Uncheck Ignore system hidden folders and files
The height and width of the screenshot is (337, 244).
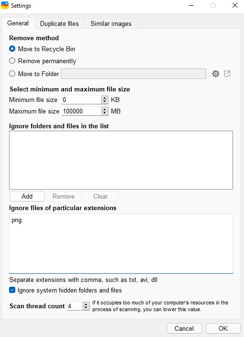coord(12,290)
